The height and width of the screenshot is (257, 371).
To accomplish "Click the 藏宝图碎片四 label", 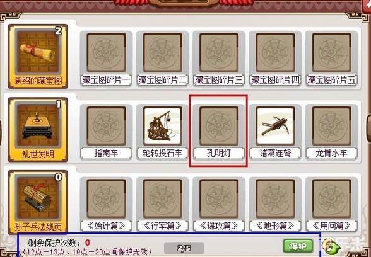I will pos(275,80).
